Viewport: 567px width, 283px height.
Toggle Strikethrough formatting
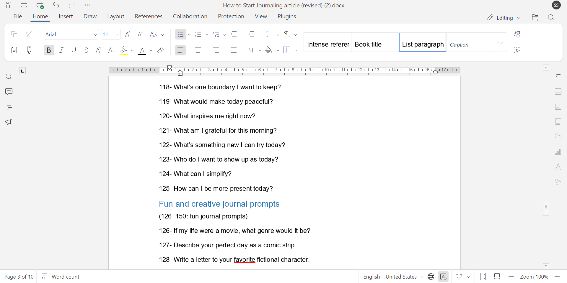[86, 50]
